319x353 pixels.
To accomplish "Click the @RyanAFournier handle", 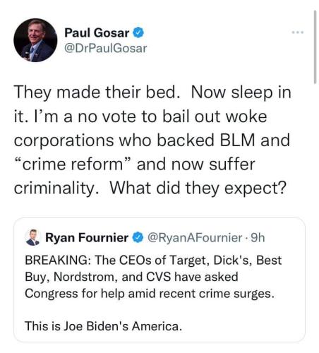I will coord(195,238).
